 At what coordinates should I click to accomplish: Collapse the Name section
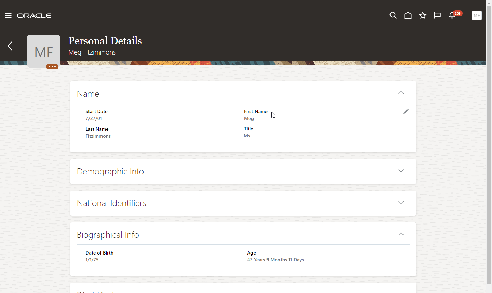pyautogui.click(x=401, y=93)
